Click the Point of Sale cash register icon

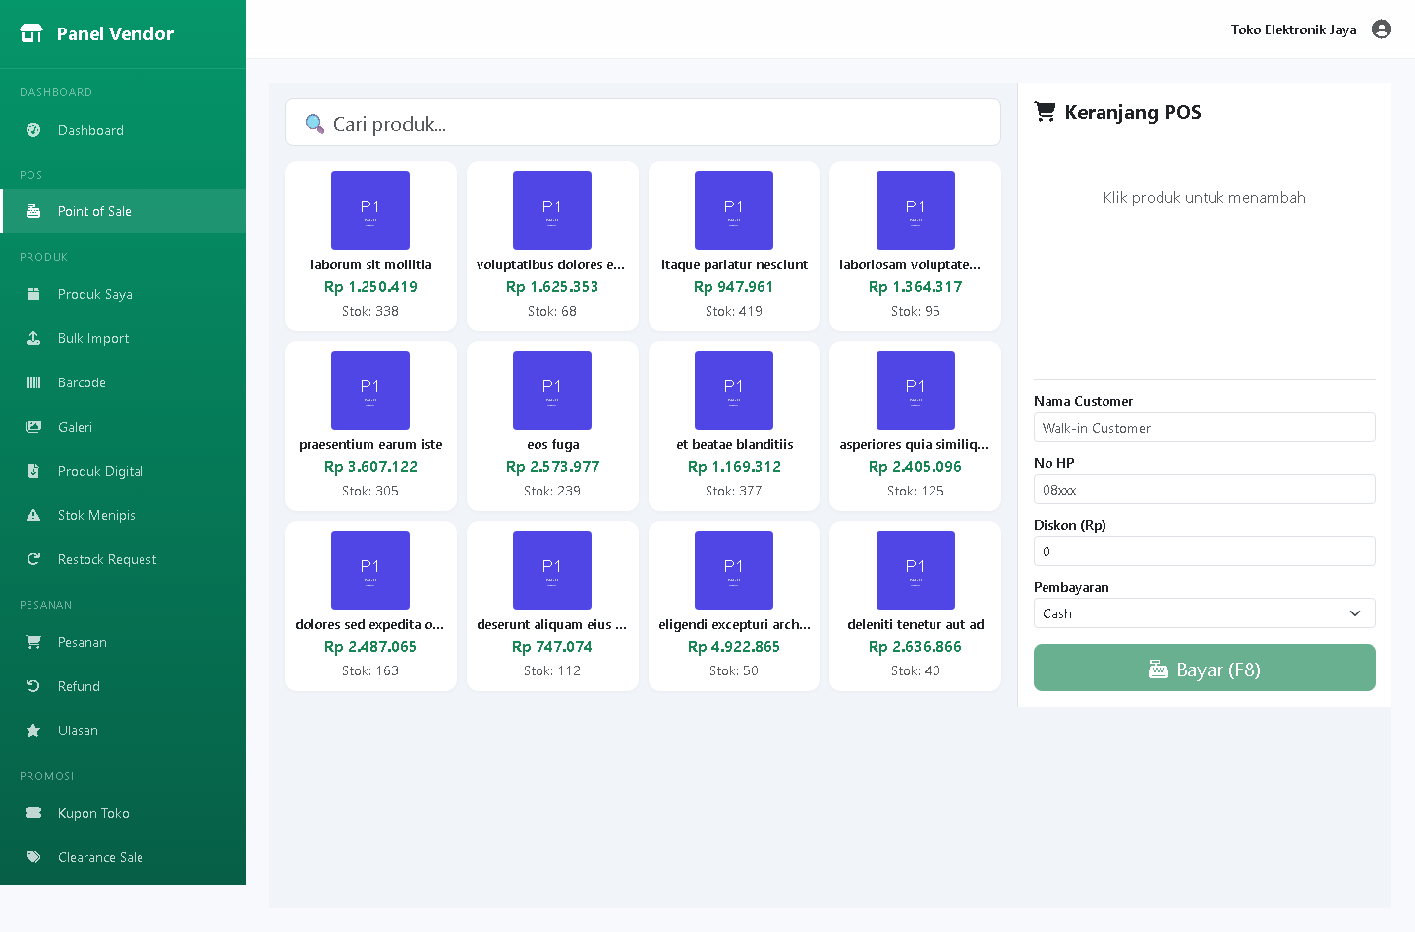[33, 211]
